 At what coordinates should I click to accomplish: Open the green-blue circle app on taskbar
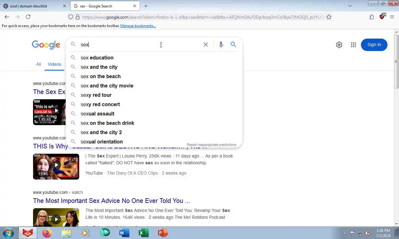[105, 233]
